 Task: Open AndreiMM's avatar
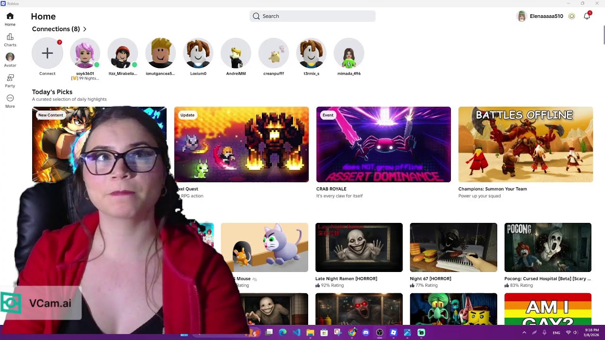236,53
